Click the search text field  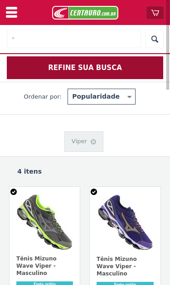[74, 39]
